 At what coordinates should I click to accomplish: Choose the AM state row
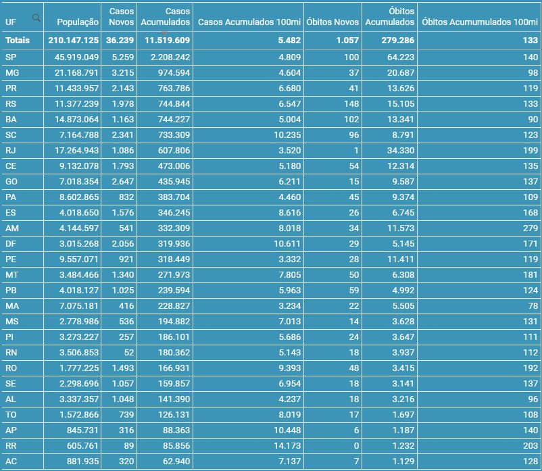pos(11,228)
